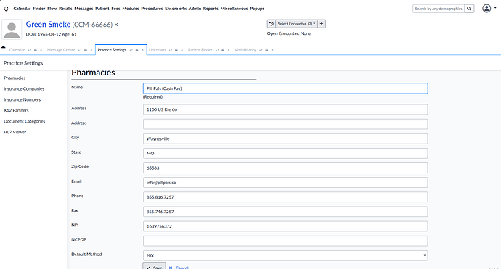Add new encounter with plus icon
The width and height of the screenshot is (501, 269).
[322, 24]
